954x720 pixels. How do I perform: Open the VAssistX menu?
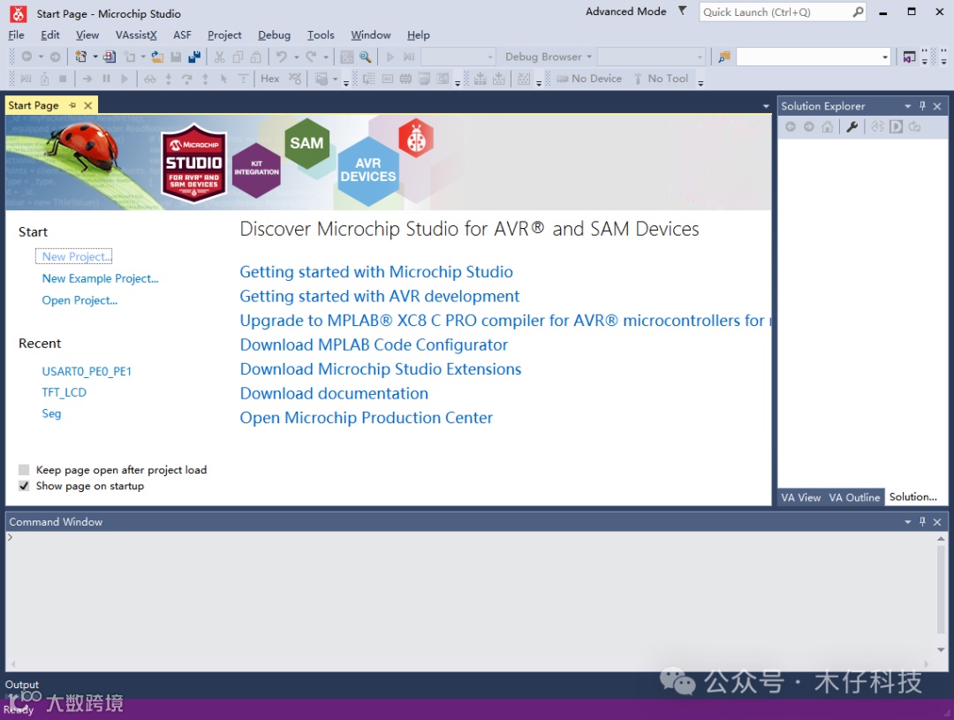pyautogui.click(x=136, y=34)
